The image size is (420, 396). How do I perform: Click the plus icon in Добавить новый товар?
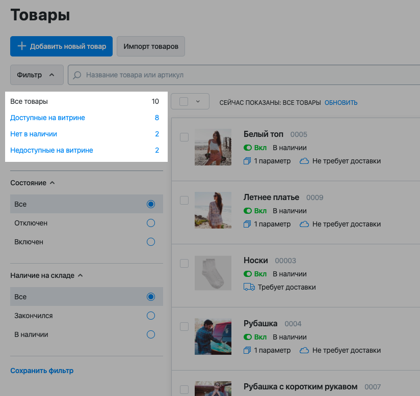coord(22,46)
